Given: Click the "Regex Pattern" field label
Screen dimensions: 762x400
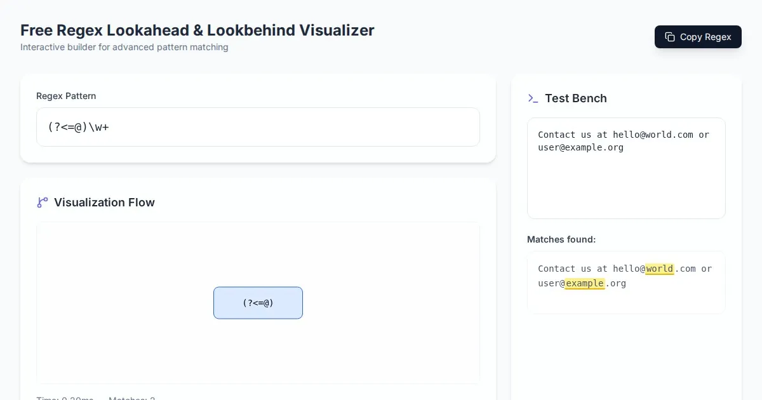Looking at the screenshot, I should pyautogui.click(x=66, y=96).
